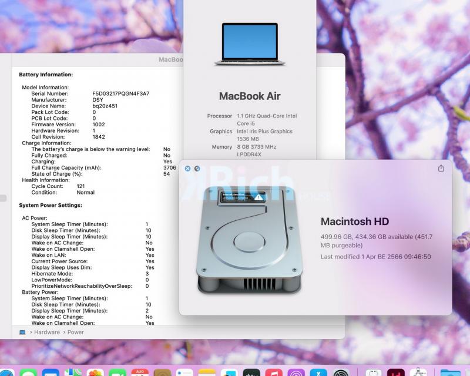This screenshot has height=376, width=470.
Task: Click the 'Hardware Revision:' label
Action: [55, 131]
